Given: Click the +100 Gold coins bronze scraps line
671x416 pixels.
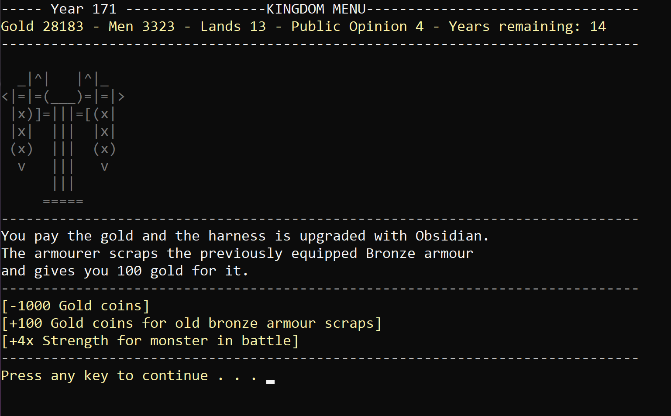Looking at the screenshot, I should 192,323.
